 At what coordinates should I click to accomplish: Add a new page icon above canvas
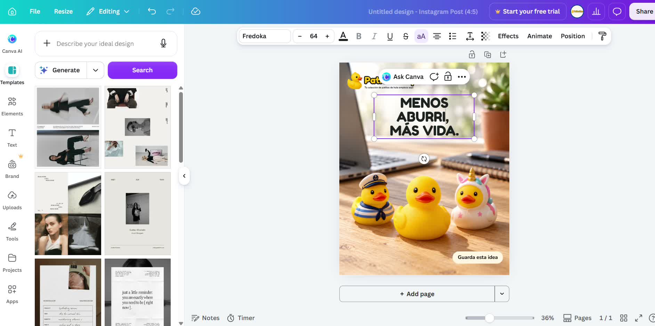pos(503,55)
